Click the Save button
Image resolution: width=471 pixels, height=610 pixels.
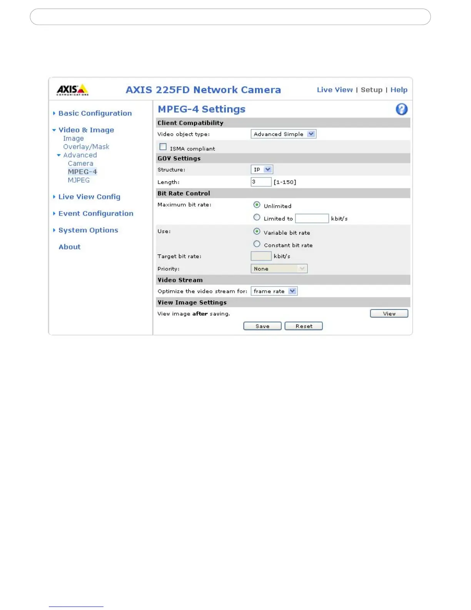262,326
